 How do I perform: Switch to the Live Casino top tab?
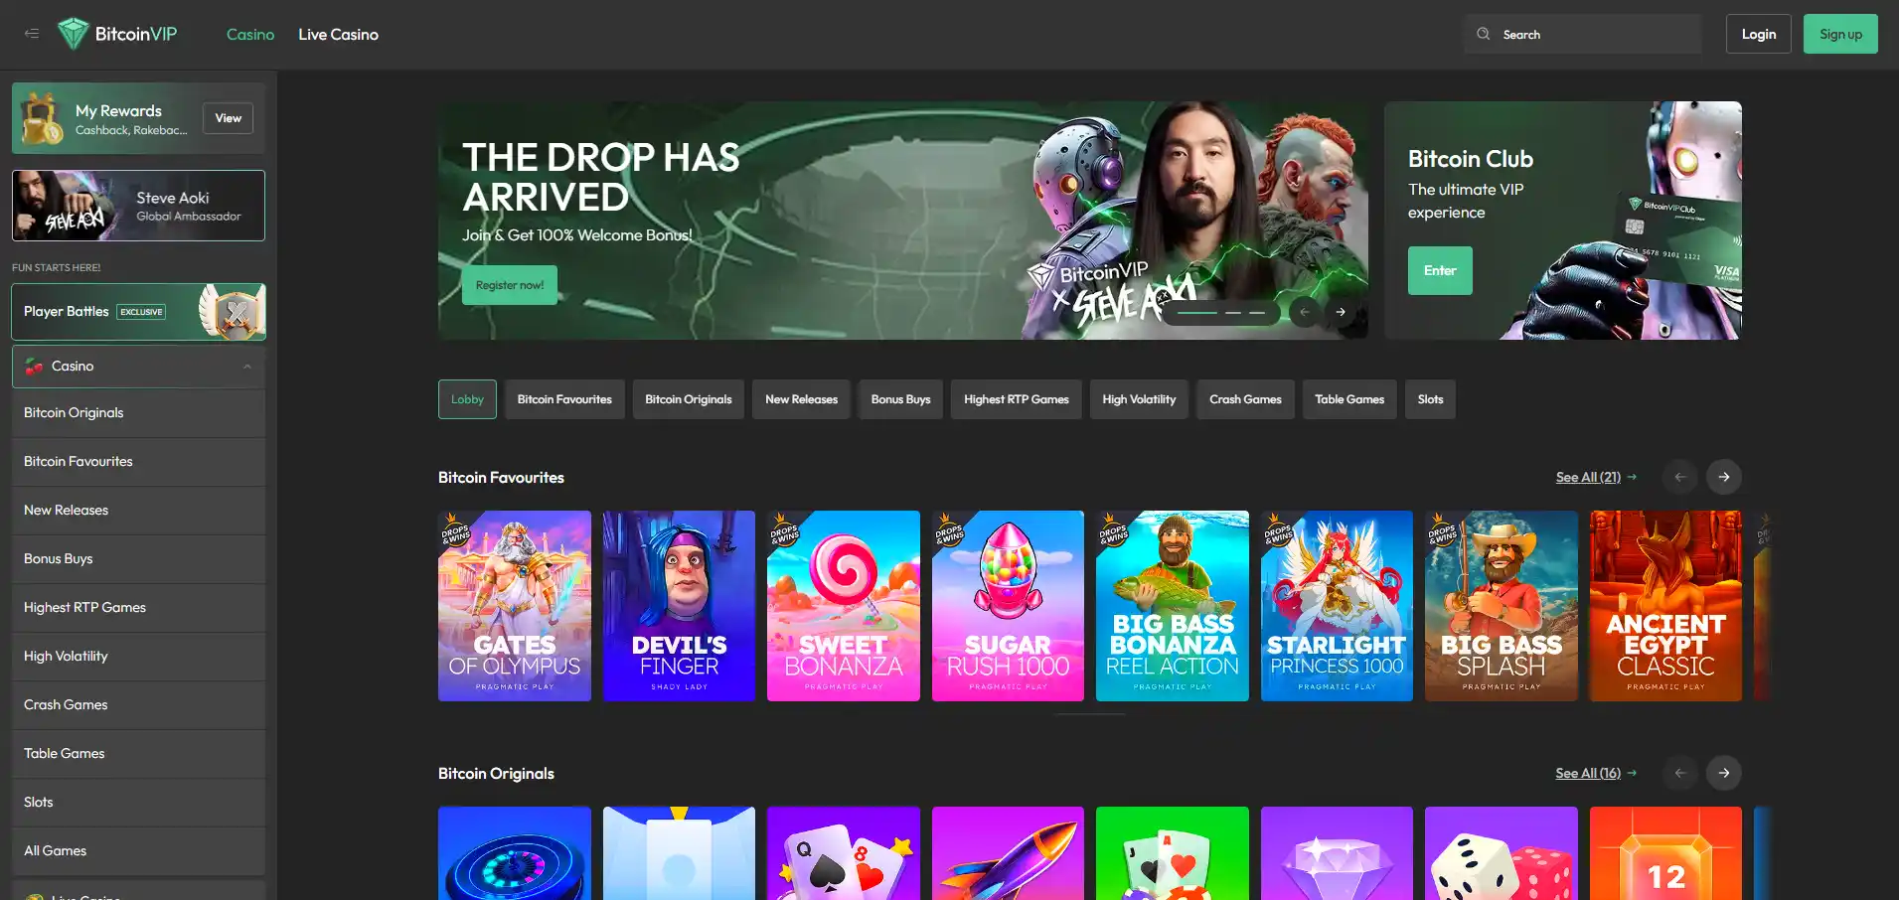pos(338,35)
